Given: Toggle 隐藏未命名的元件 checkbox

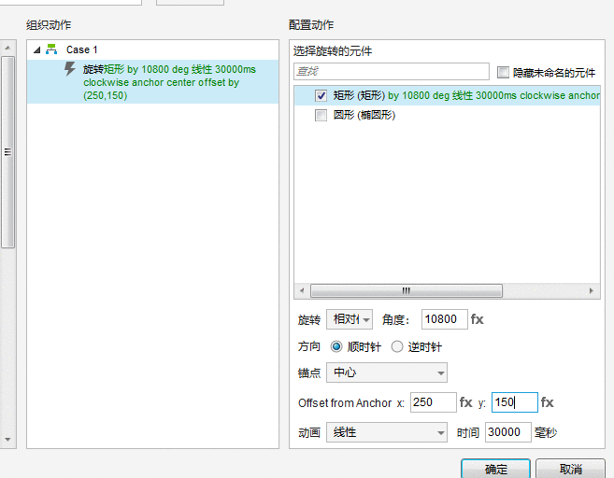Looking at the screenshot, I should (x=503, y=73).
